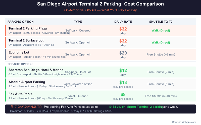Click the SHUTTLE TO T2 column header
This screenshot has width=201, height=125.
click(x=161, y=22)
